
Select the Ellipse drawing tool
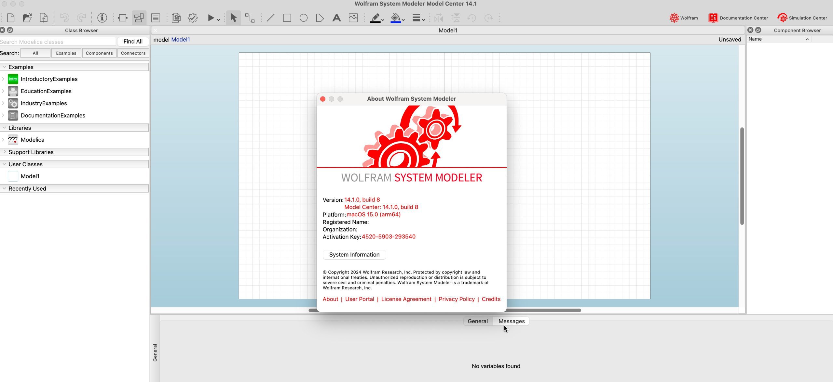coord(304,18)
